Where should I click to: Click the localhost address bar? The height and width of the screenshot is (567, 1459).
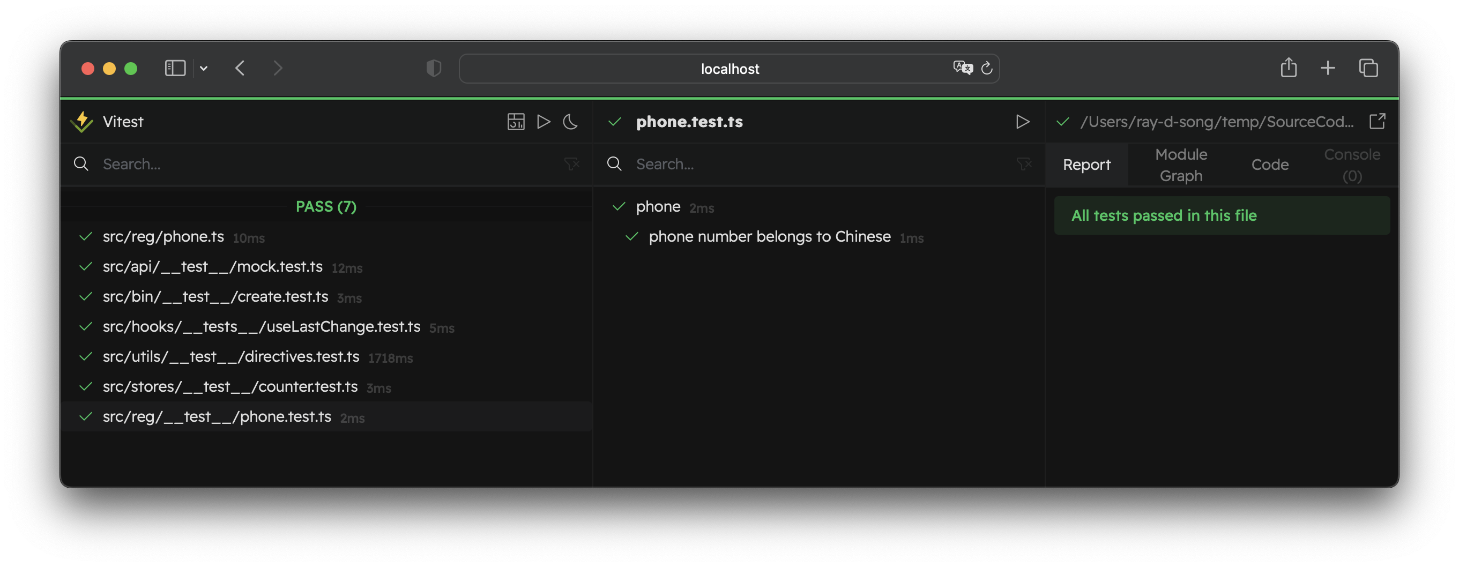point(729,69)
